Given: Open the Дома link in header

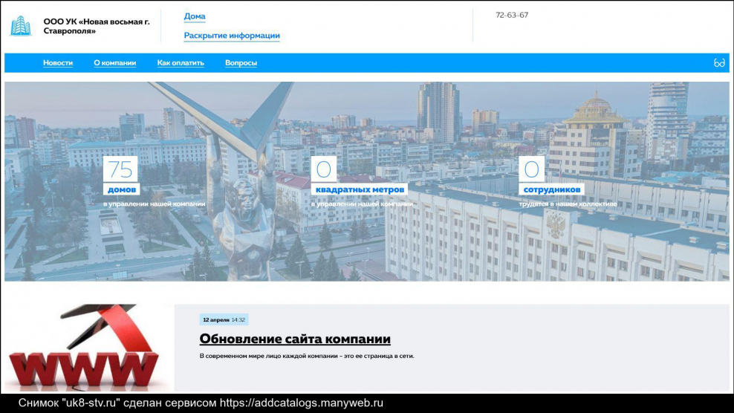Looking at the screenshot, I should (x=195, y=16).
